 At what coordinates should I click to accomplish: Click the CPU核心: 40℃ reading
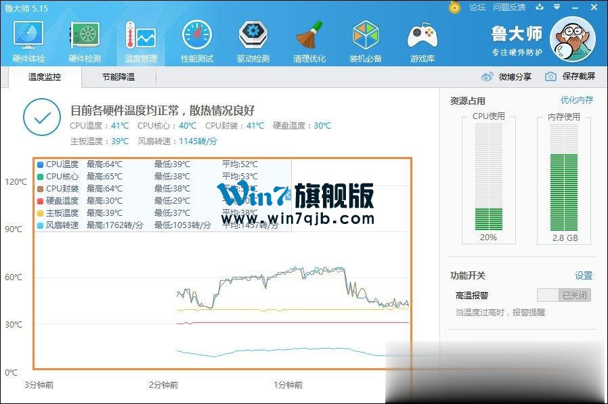pyautogui.click(x=167, y=126)
